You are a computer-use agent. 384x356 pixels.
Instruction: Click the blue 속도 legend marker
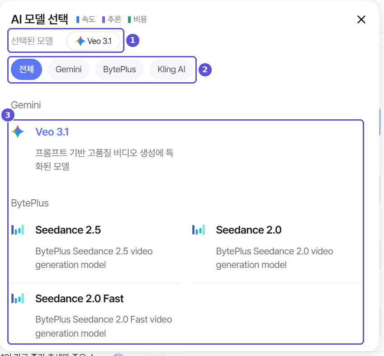coord(78,19)
